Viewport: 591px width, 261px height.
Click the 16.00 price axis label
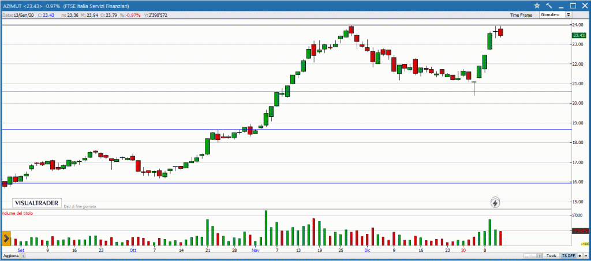pos(578,182)
